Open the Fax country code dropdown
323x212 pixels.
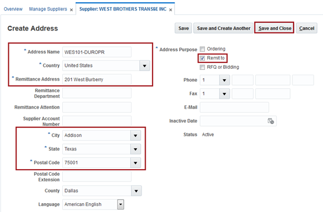[x=224, y=94]
